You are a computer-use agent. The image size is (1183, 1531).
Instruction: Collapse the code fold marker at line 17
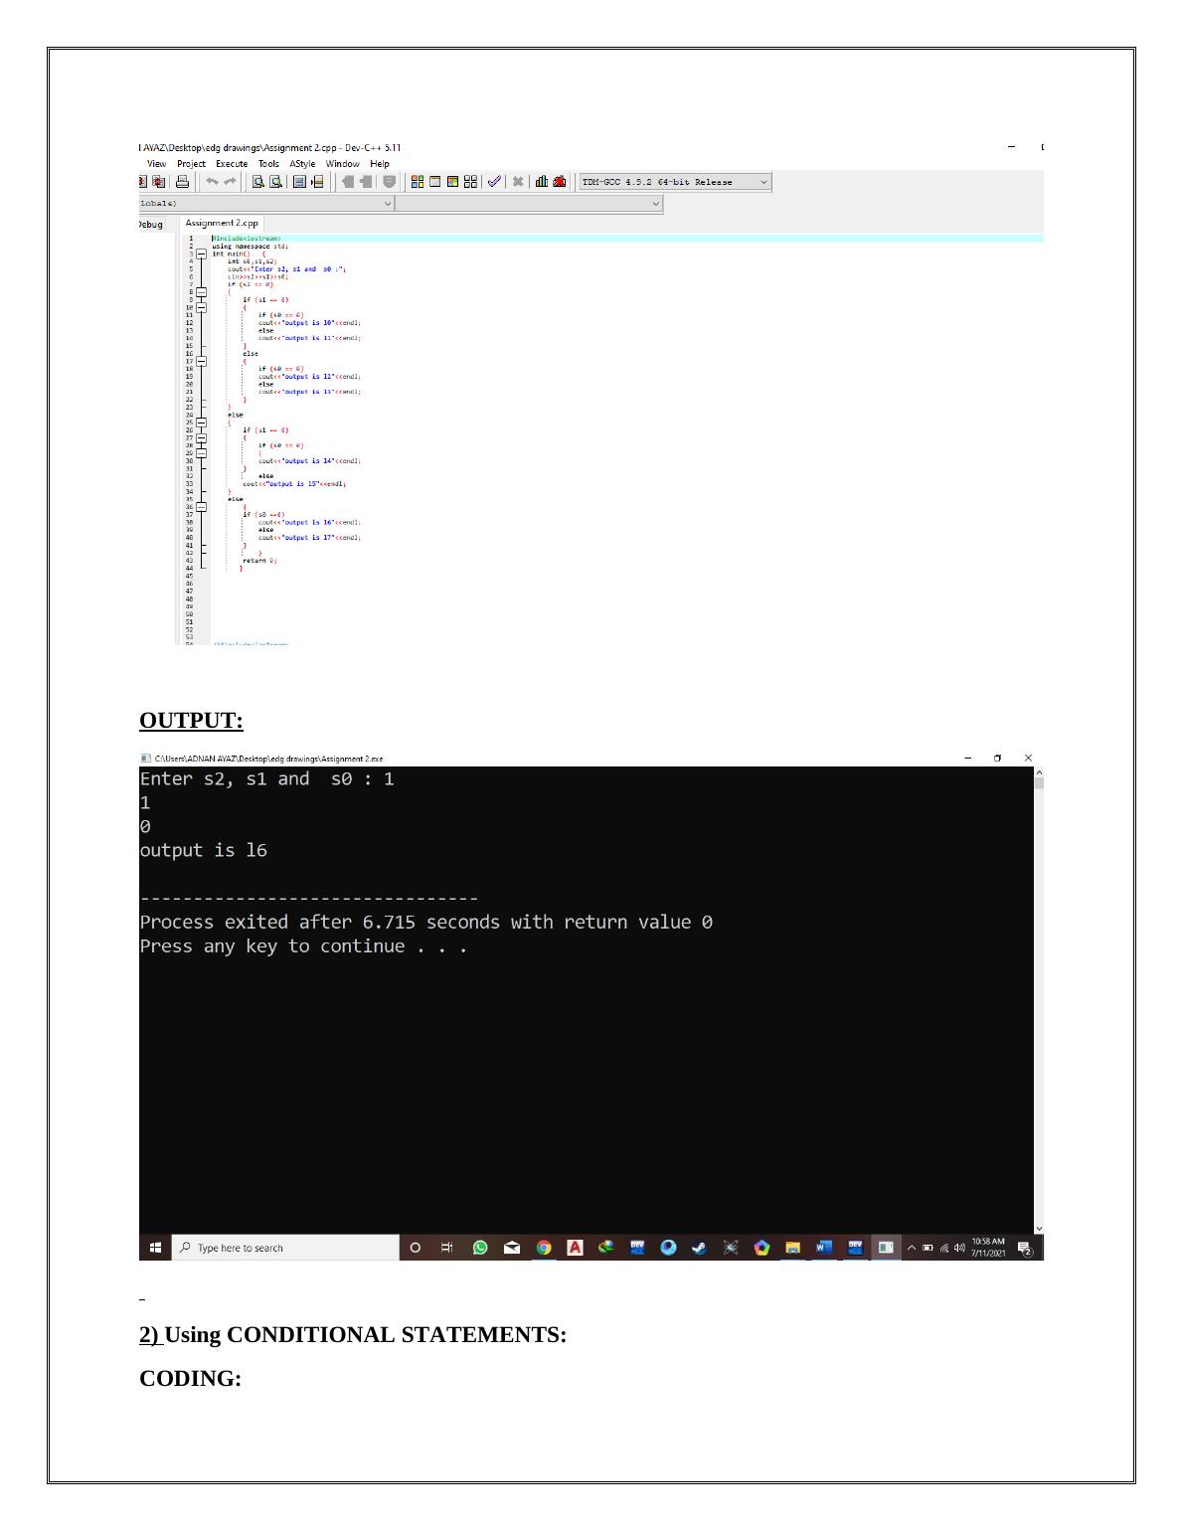coord(201,362)
